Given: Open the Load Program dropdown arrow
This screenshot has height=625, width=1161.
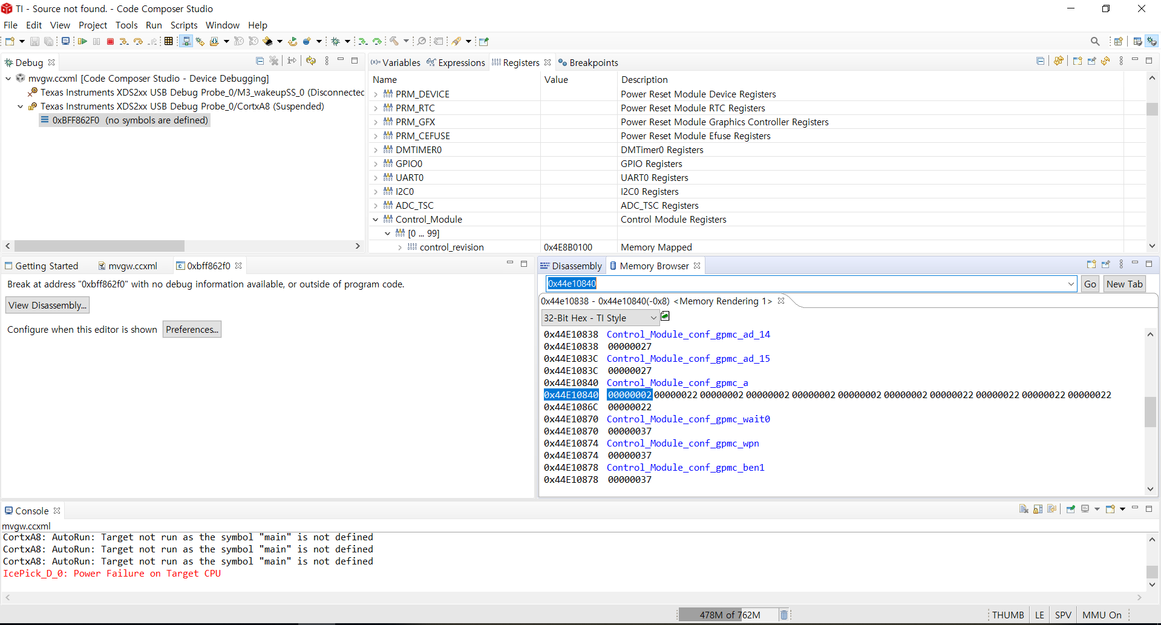Looking at the screenshot, I should (226, 41).
